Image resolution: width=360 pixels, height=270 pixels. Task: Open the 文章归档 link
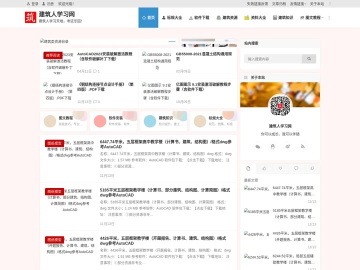(279, 3)
